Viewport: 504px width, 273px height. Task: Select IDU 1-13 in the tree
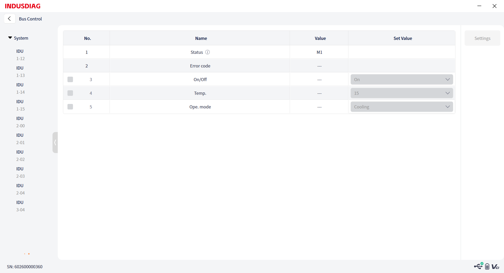click(x=20, y=72)
